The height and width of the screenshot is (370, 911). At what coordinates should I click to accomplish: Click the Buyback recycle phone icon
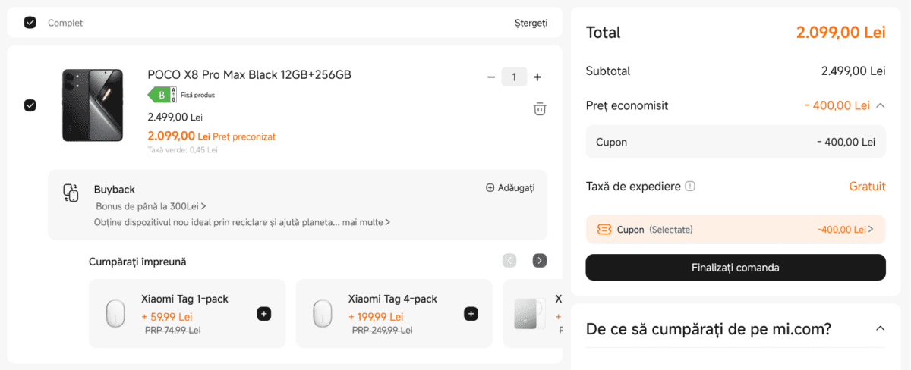pyautogui.click(x=71, y=193)
